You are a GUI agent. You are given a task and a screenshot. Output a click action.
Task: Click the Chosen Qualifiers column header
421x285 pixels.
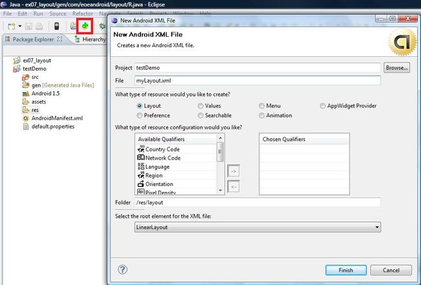click(x=304, y=140)
